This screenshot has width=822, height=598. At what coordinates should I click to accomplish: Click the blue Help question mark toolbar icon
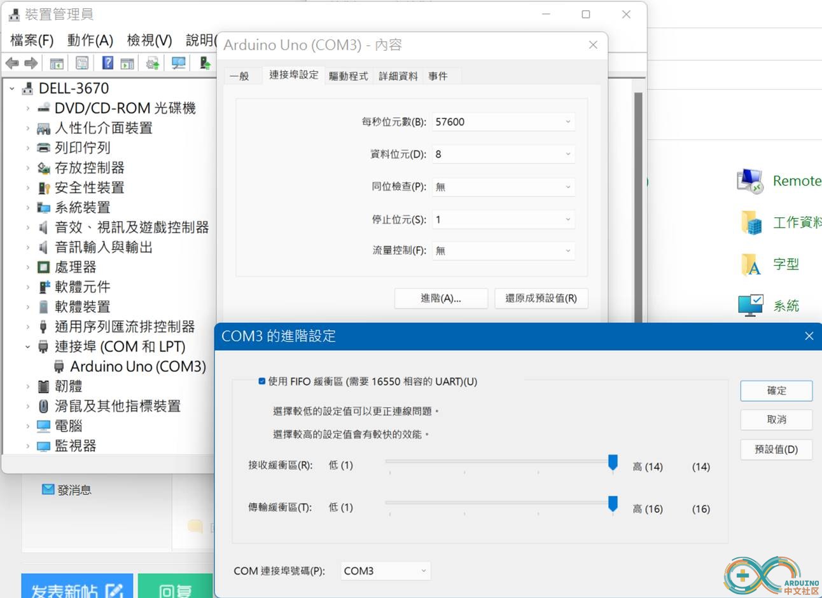point(108,63)
